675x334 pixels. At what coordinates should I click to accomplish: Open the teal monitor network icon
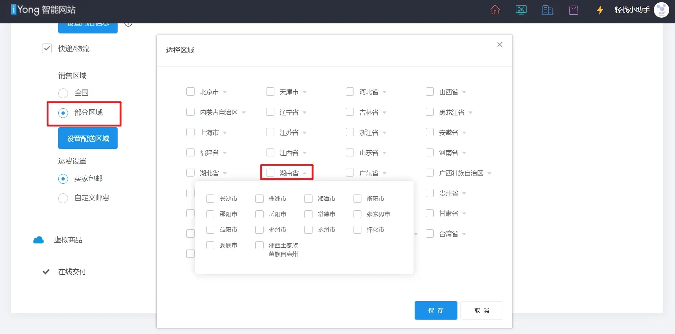pyautogui.click(x=521, y=10)
